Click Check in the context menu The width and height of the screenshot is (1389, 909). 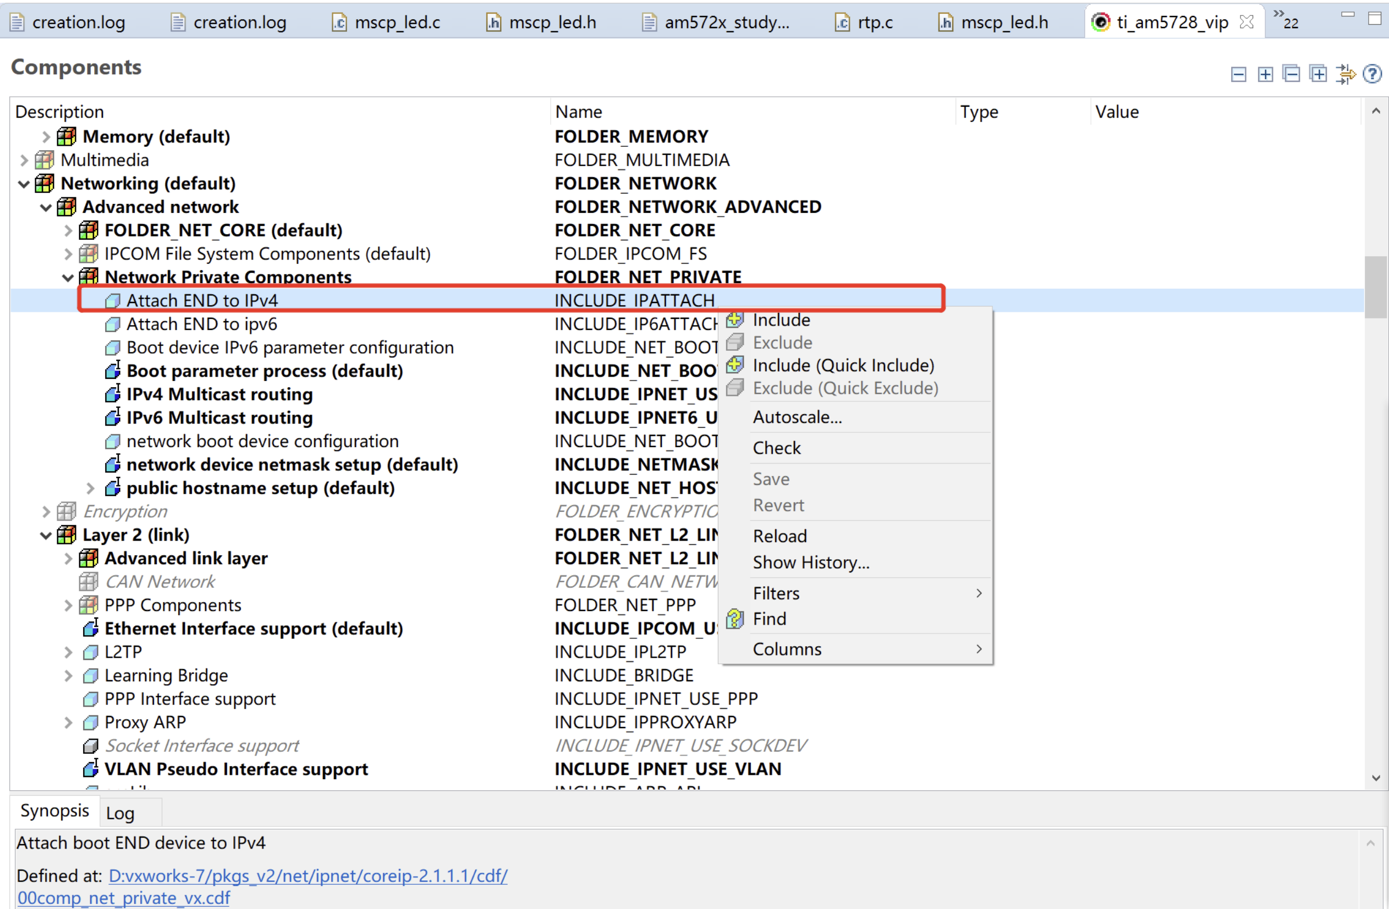coord(777,448)
